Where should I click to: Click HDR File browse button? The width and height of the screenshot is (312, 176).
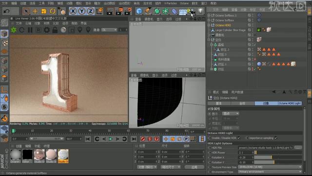298,148
